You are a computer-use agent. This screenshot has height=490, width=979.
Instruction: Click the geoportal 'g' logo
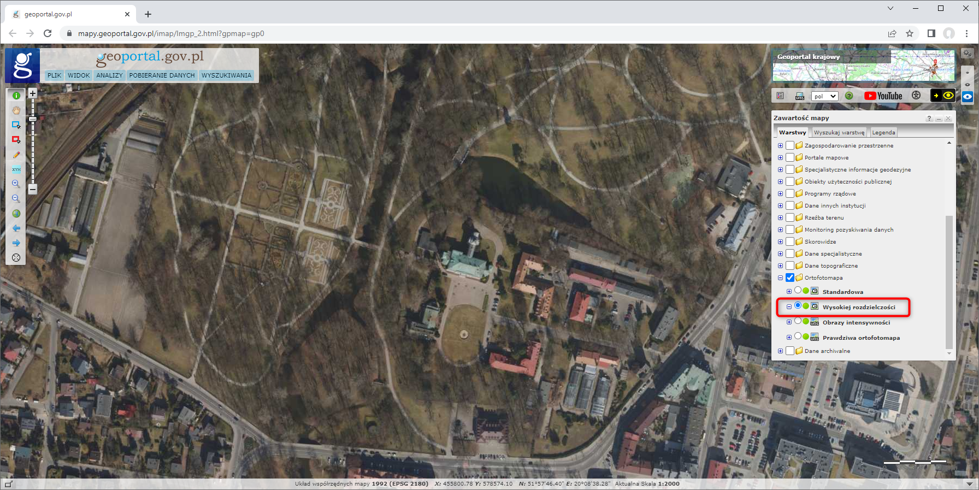pos(22,65)
